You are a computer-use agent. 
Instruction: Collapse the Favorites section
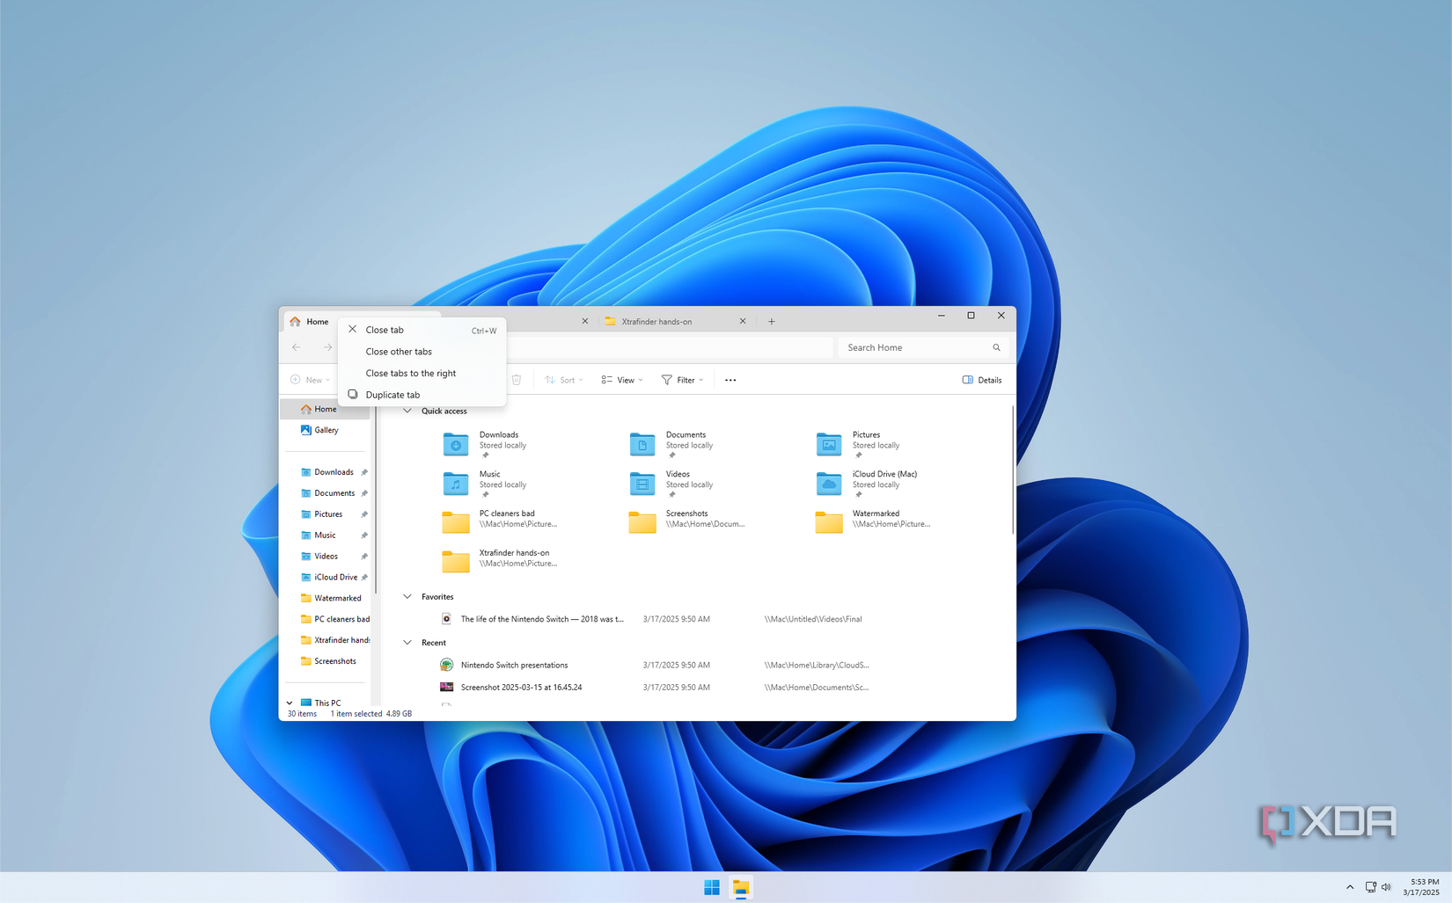407,596
